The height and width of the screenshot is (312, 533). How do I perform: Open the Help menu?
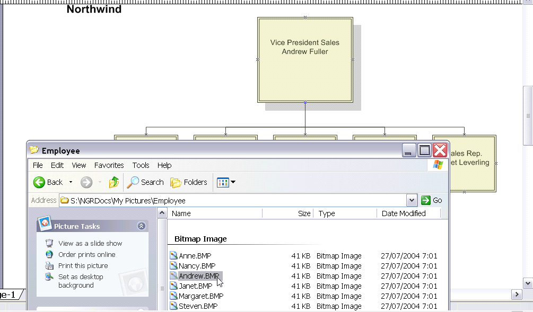(x=164, y=165)
